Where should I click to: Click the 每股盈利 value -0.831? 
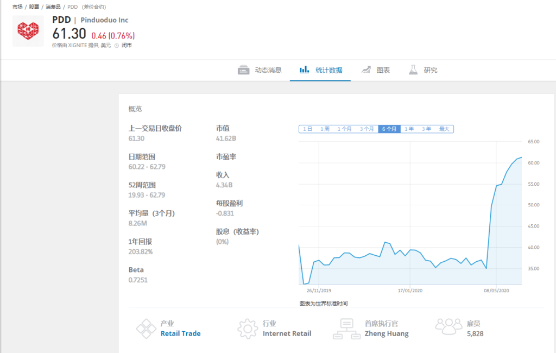pyautogui.click(x=225, y=213)
